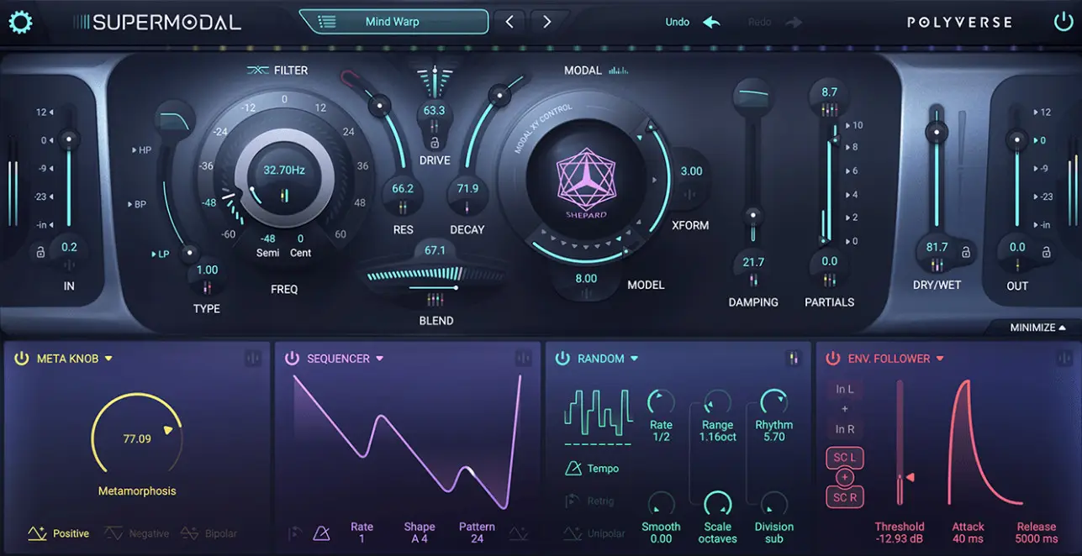1082x556 pixels.
Task: Click the Sequencer modulation assign icon
Action: point(524,359)
